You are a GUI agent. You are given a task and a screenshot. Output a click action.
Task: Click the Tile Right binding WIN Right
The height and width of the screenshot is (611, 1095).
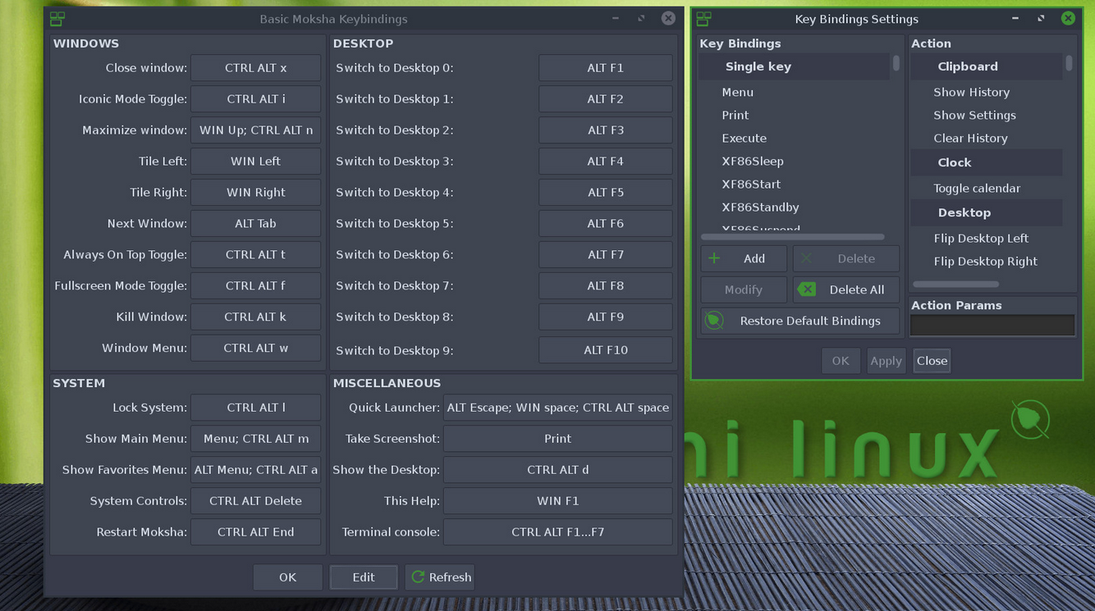point(255,193)
